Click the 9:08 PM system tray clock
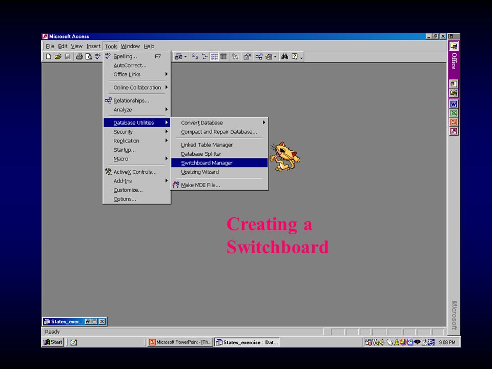The image size is (492, 369). click(x=447, y=342)
